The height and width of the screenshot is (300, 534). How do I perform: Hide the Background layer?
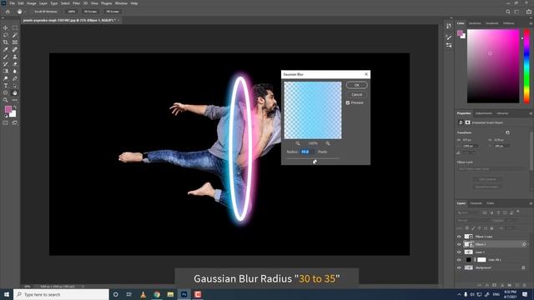tap(459, 267)
